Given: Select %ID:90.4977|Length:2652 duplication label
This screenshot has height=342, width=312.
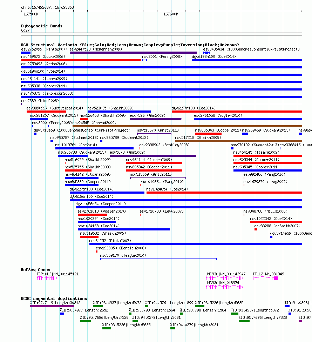Looking at the screenshot, I should [84, 310].
